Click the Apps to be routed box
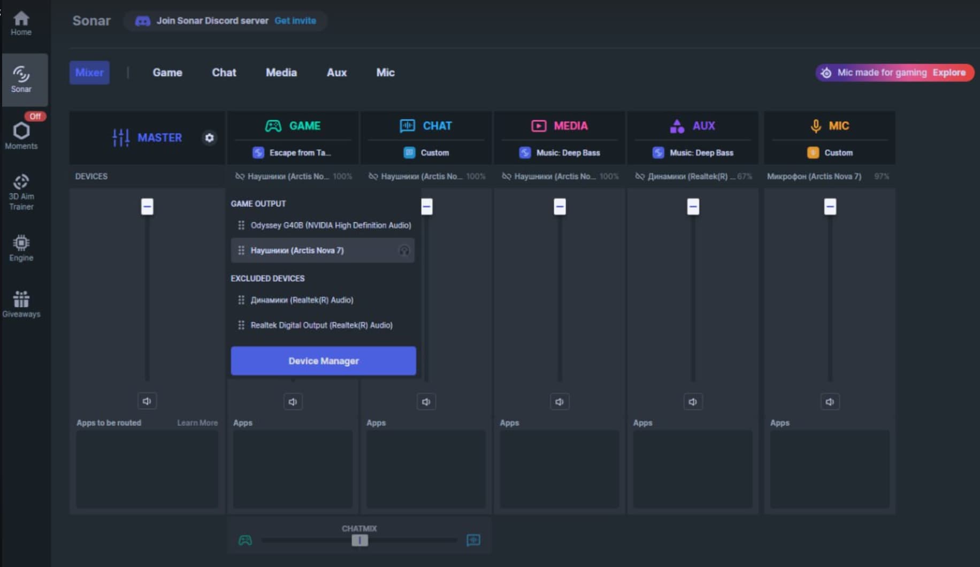980x567 pixels. pyautogui.click(x=147, y=469)
